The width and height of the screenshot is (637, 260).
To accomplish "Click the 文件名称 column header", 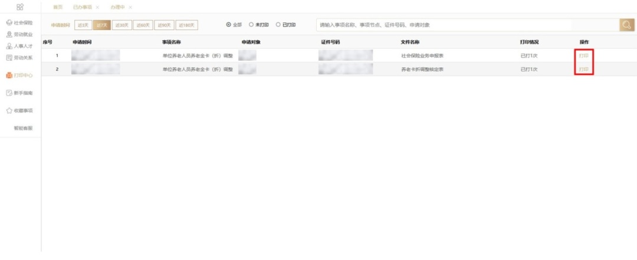I will pyautogui.click(x=410, y=42).
